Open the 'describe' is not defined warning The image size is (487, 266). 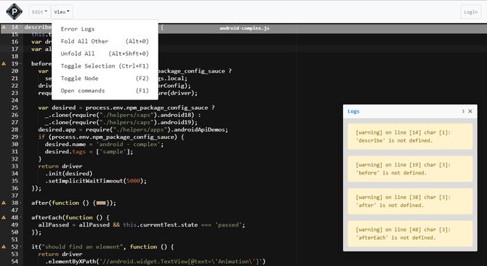tap(410, 137)
